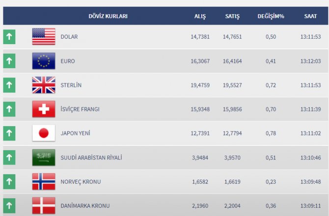The width and height of the screenshot is (329, 216).
Task: Click the Denmark flag icon
Action: (x=44, y=205)
